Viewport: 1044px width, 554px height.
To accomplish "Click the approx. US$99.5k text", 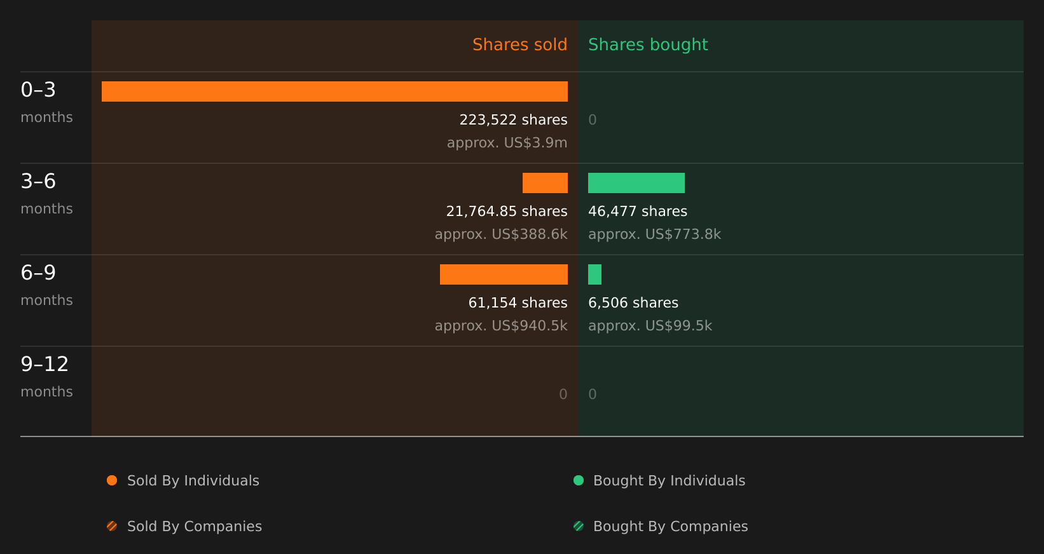I will pos(650,325).
